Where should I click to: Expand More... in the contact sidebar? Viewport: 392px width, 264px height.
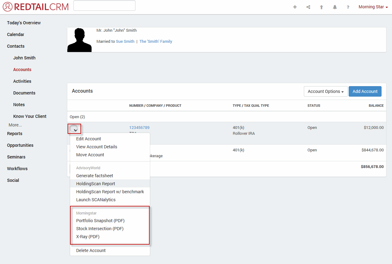(15, 125)
